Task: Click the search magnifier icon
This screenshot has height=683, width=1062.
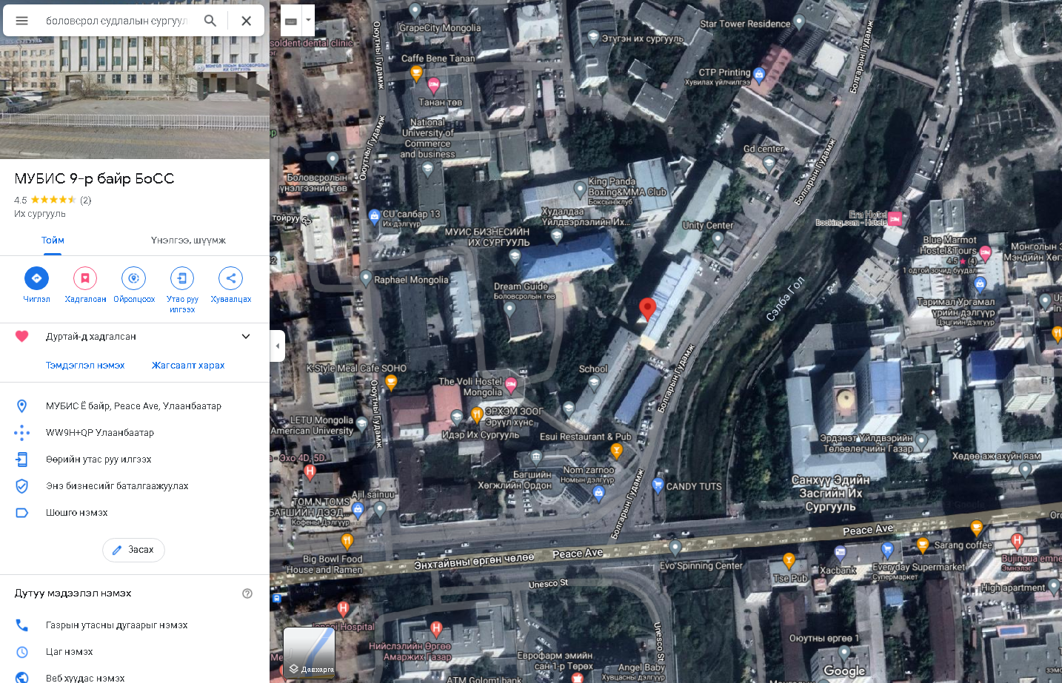Action: [x=210, y=21]
